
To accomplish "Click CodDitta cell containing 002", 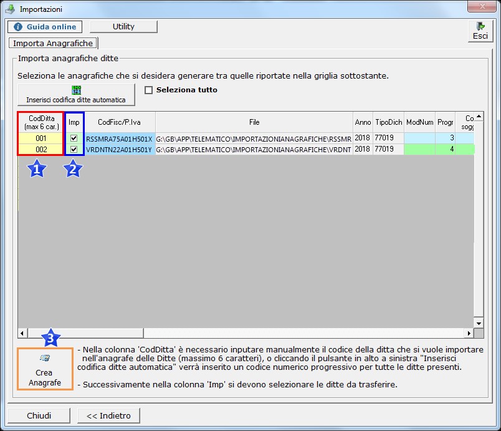I will click(x=41, y=149).
